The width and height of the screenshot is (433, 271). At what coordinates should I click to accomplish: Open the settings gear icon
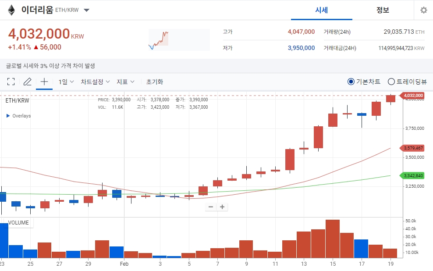pyautogui.click(x=423, y=10)
